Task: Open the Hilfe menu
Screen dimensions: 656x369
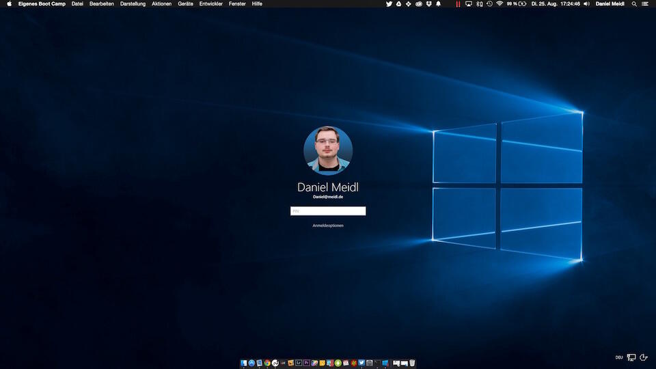Action: 257,4
